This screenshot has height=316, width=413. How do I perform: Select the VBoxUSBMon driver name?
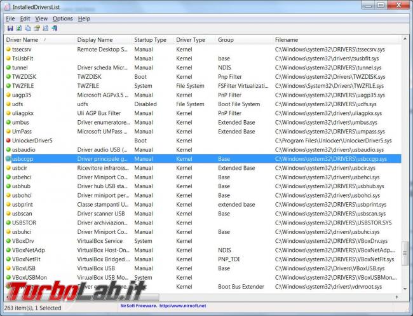(x=29, y=277)
